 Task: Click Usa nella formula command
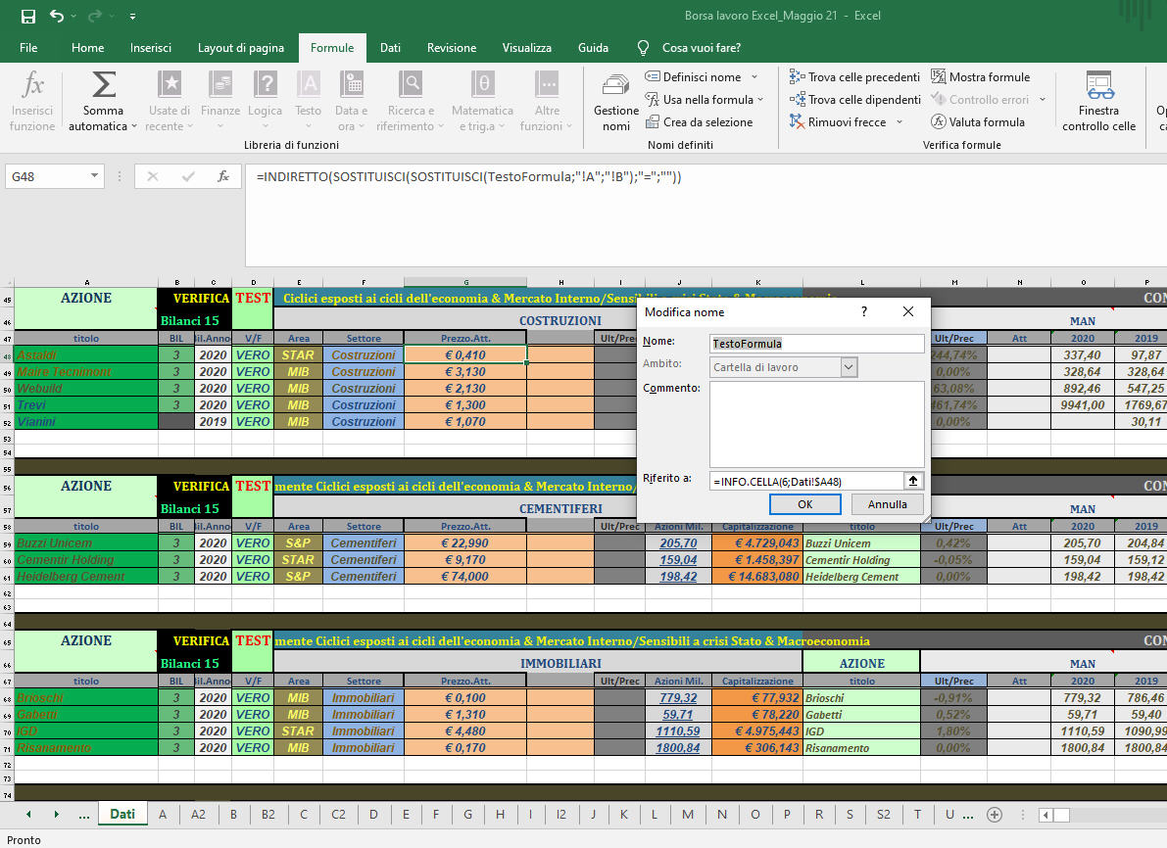[x=700, y=100]
